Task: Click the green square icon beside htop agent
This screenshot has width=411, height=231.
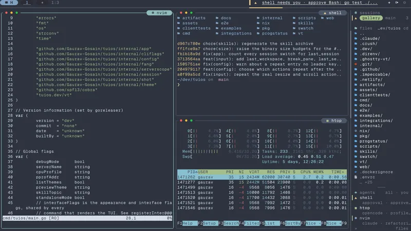Action: pos(356,208)
